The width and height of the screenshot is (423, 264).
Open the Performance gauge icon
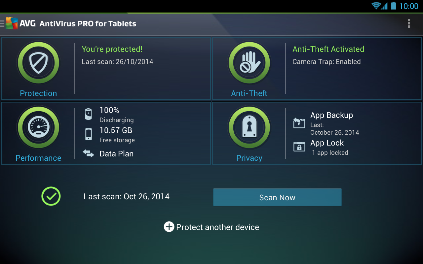[38, 127]
